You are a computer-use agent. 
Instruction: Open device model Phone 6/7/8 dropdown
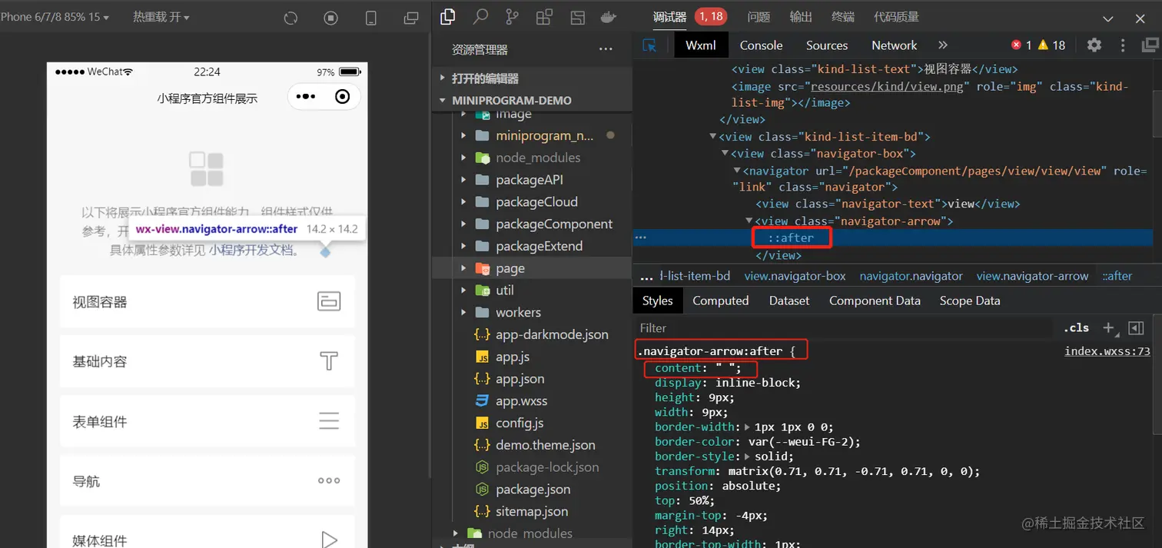point(55,17)
